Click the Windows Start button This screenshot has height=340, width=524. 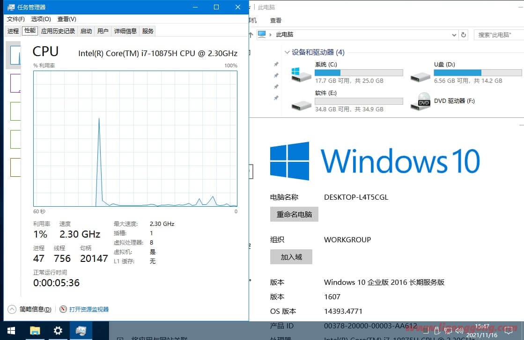click(x=10, y=331)
